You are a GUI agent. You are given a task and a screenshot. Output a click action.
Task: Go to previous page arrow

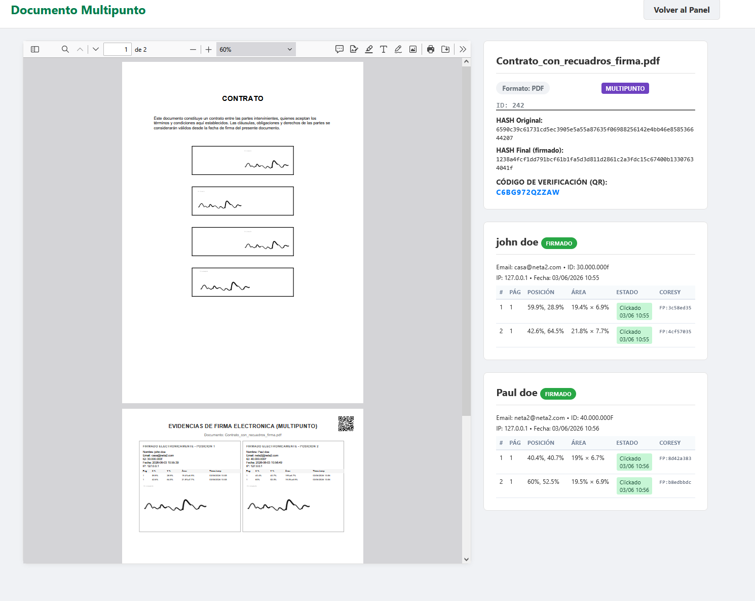(x=80, y=49)
